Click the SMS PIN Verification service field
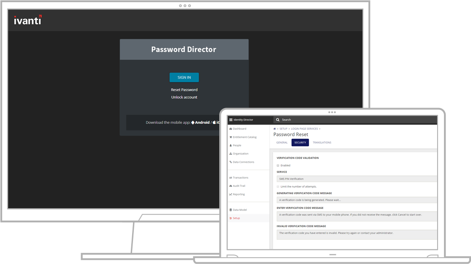This screenshot has height=264, width=471. click(x=357, y=179)
